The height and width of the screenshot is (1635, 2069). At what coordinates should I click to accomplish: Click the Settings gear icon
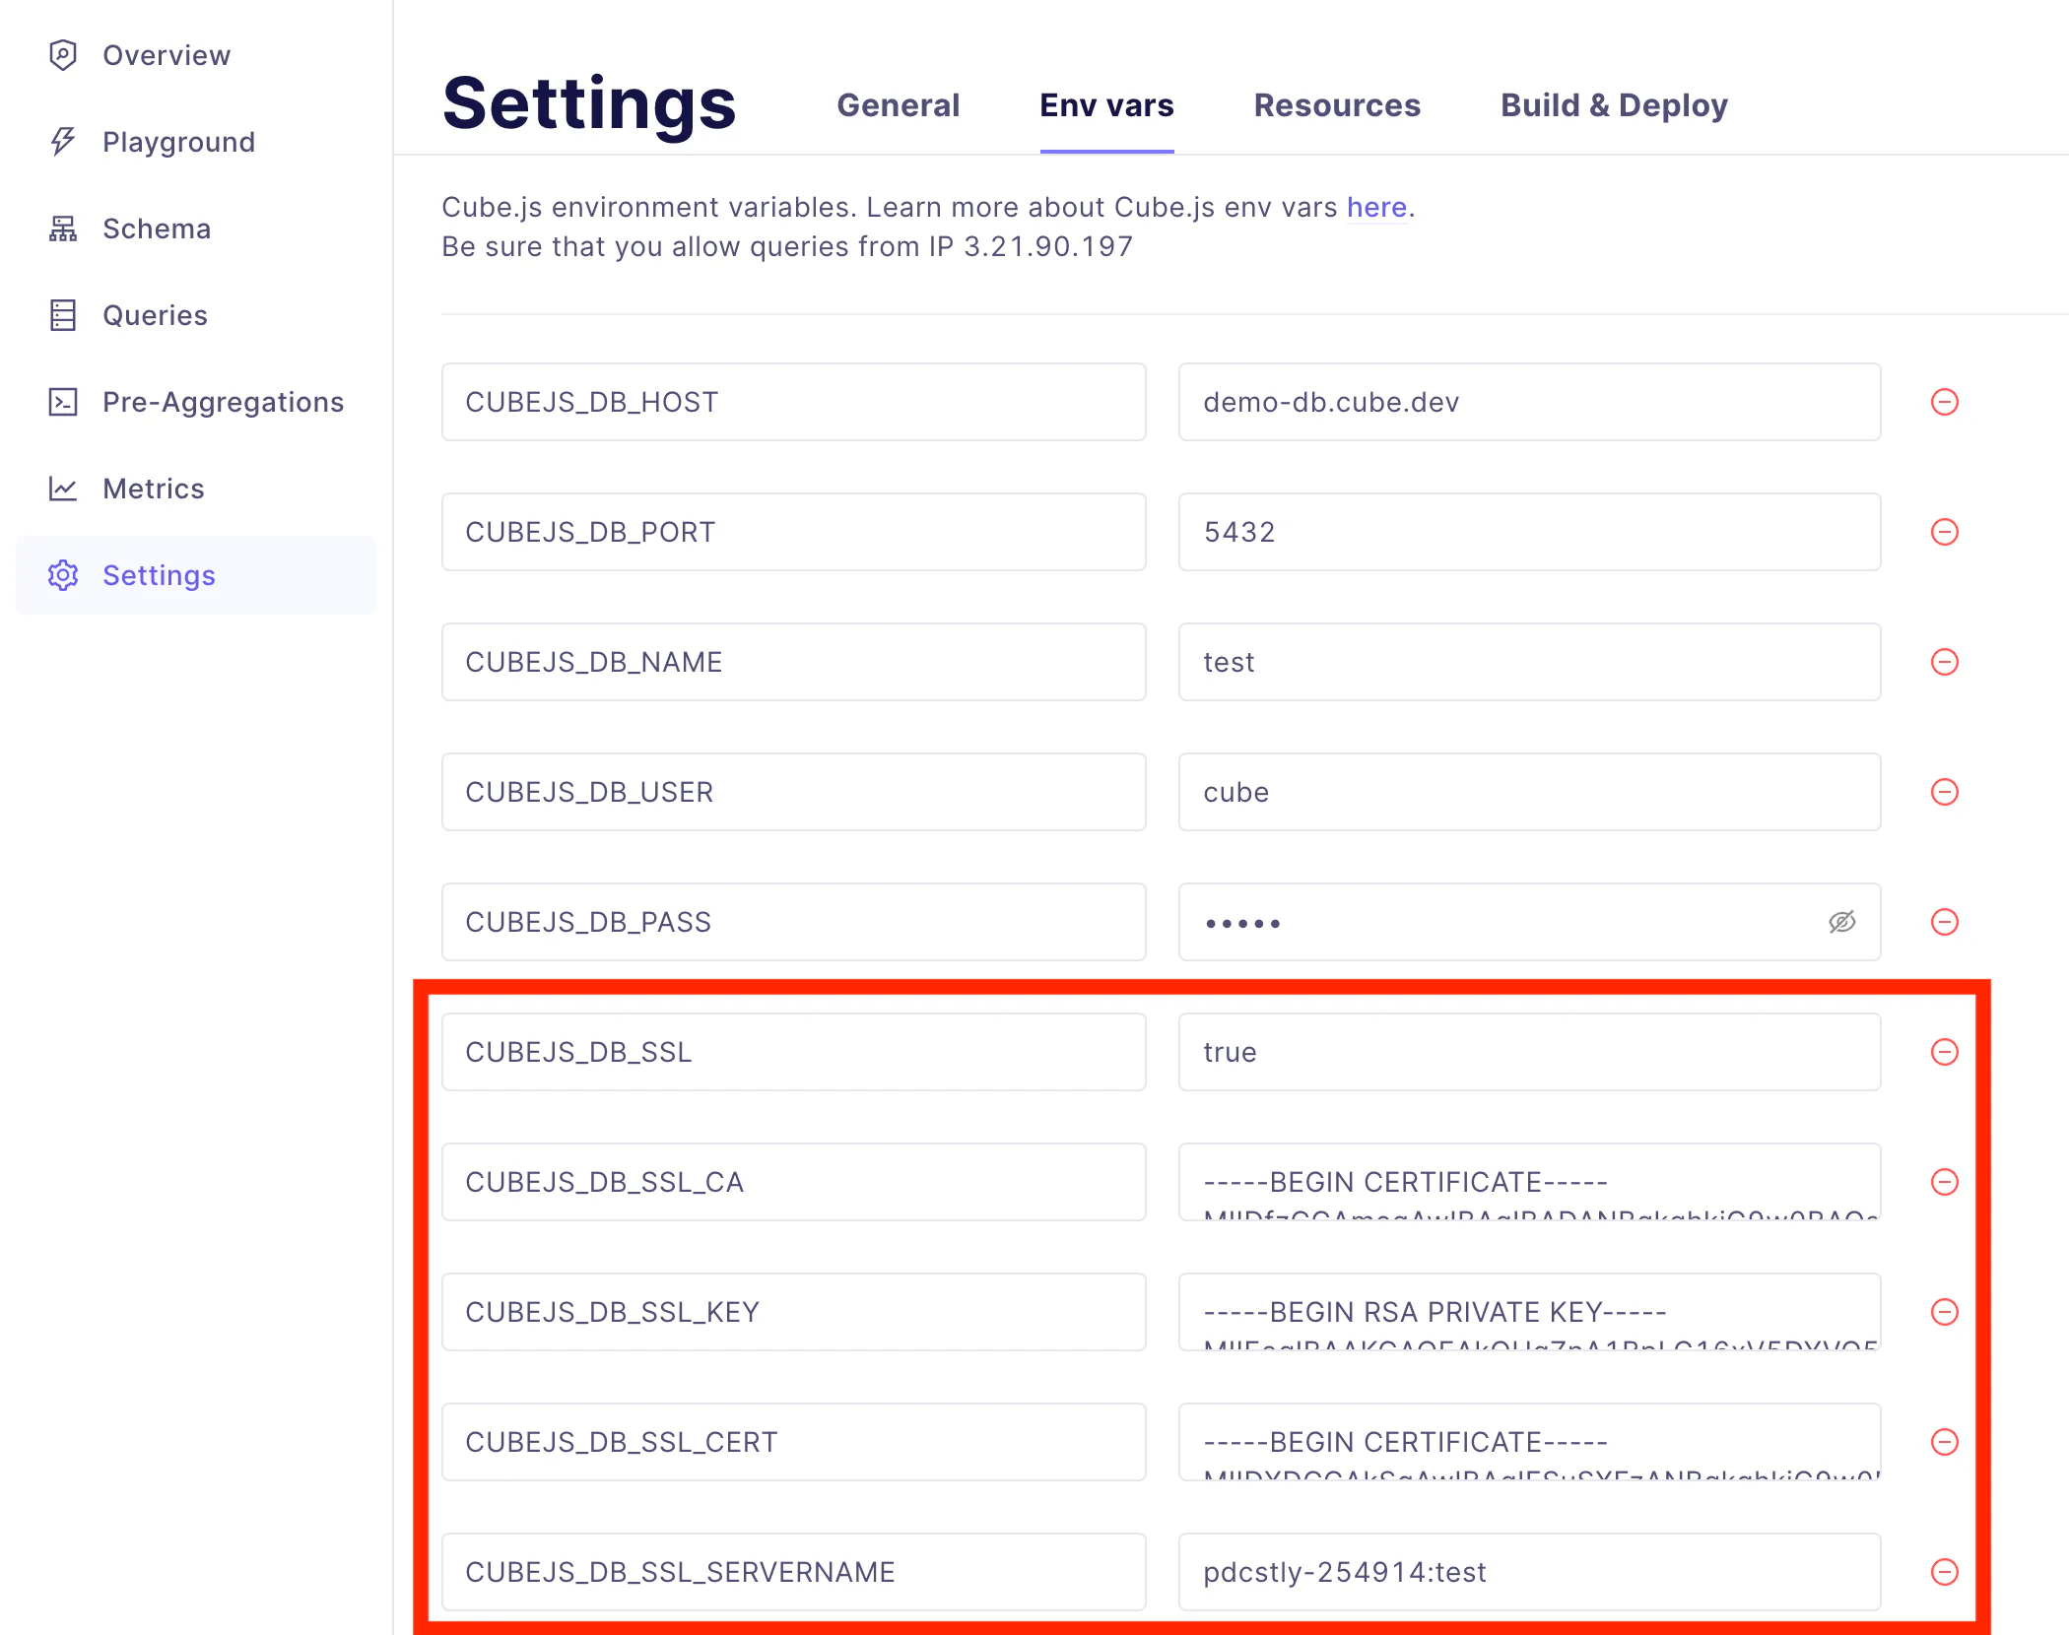(x=63, y=575)
